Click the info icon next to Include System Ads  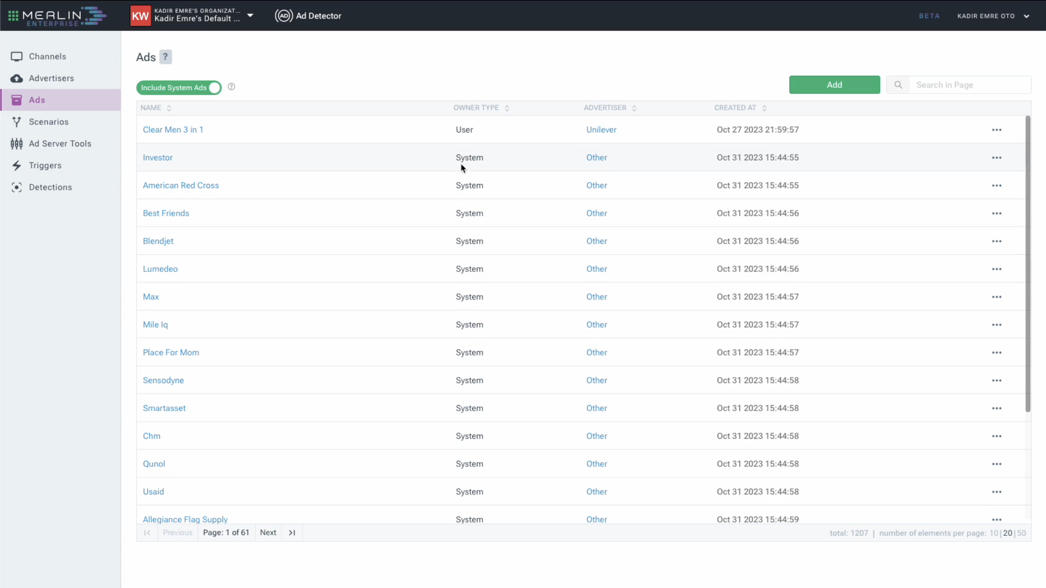pos(232,86)
